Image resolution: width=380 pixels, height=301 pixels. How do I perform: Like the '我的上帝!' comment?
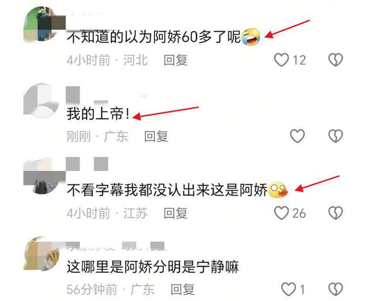297,136
